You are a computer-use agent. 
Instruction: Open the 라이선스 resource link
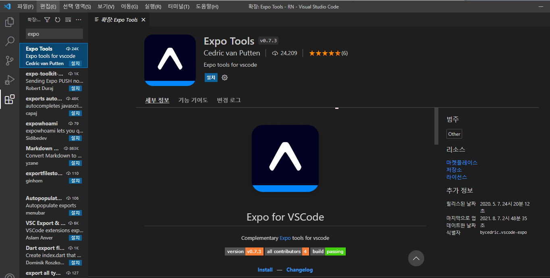[x=457, y=177]
